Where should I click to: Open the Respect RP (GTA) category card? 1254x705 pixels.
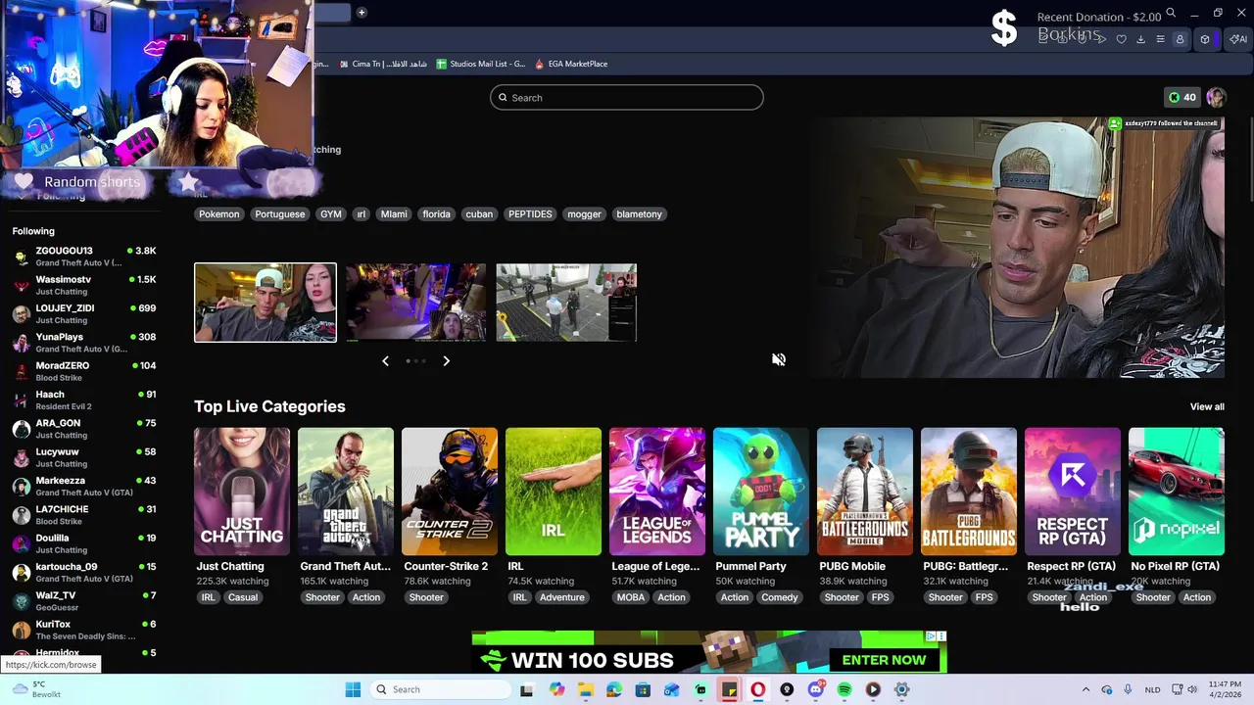tap(1073, 492)
